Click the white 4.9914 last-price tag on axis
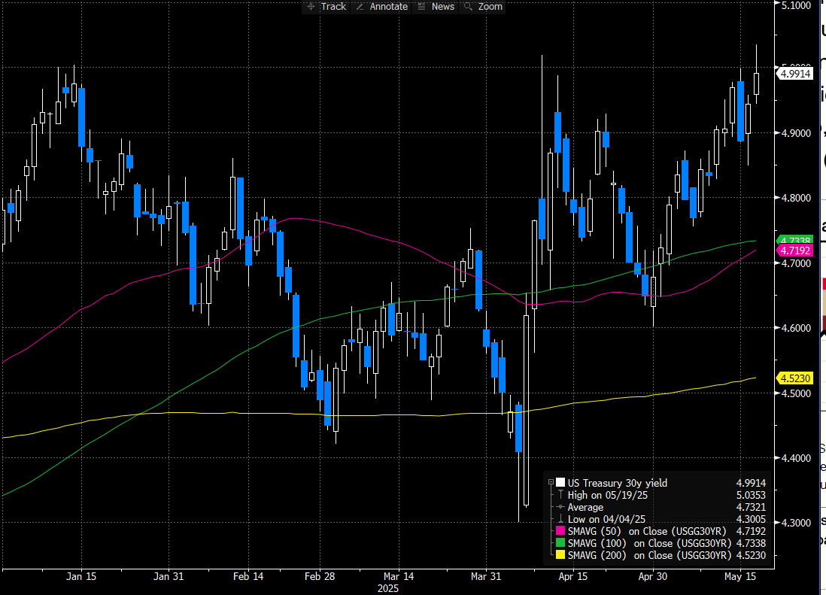This screenshot has height=595, width=826. coord(795,74)
